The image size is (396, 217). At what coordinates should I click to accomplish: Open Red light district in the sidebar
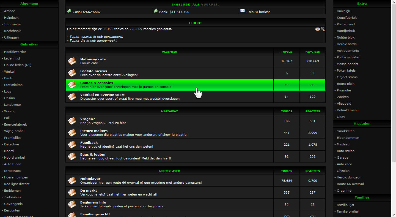[17, 184]
